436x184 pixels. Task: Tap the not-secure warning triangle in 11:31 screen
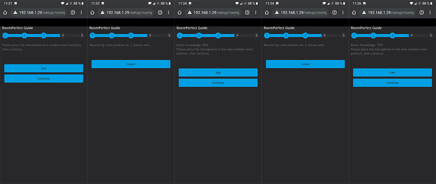(15, 12)
